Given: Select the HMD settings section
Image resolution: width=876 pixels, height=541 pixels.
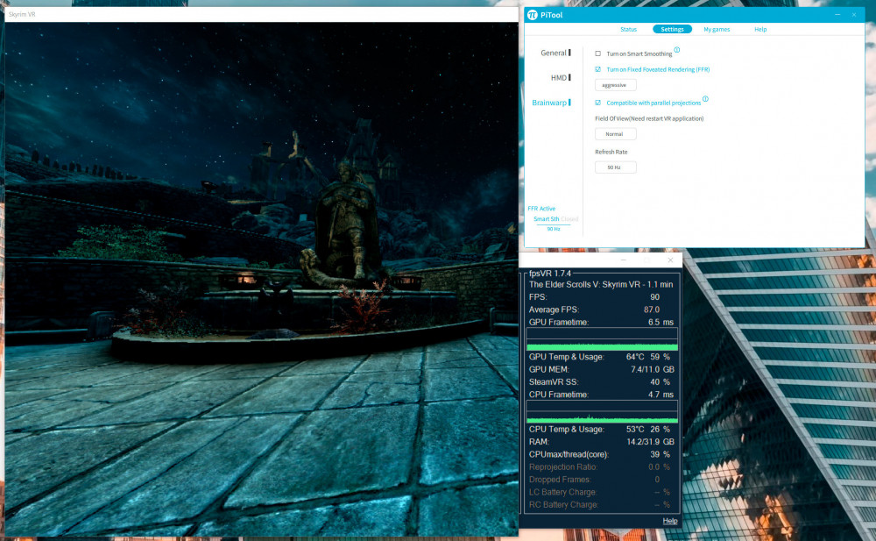Looking at the screenshot, I should (559, 78).
